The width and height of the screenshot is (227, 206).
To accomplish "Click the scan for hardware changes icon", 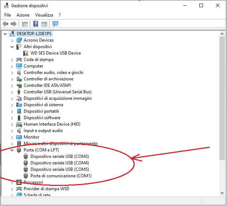I will click(55, 24).
